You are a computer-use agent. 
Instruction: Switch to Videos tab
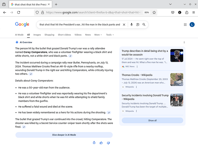coord(78,35)
